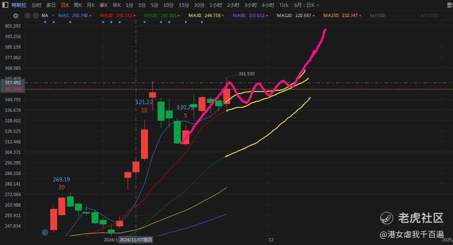Click the 361.530 high price label

tap(246, 74)
